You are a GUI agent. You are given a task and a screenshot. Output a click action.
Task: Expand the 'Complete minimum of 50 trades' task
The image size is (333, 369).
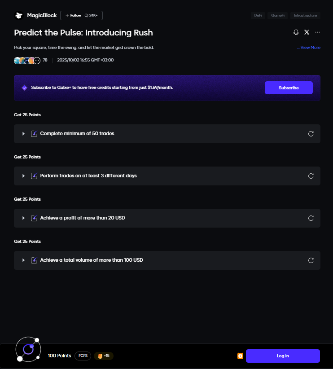(x=23, y=134)
